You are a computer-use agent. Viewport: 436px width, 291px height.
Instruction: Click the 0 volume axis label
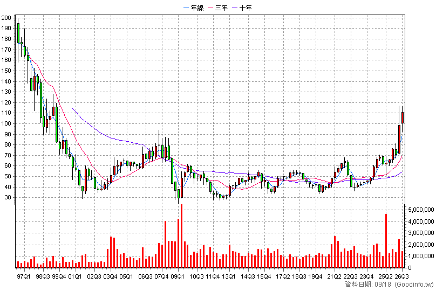click(x=410, y=268)
